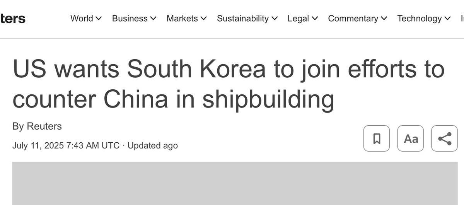Go to the Commentary section
Image resolution: width=464 pixels, height=205 pixels.
click(x=353, y=19)
